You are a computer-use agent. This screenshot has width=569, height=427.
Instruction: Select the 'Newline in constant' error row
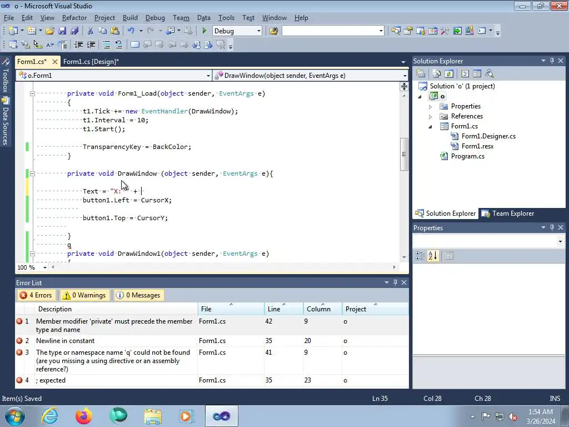212,341
